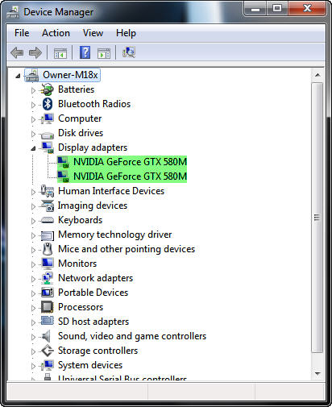The height and width of the screenshot is (407, 332).
Task: Open the View menu
Action: pos(93,33)
